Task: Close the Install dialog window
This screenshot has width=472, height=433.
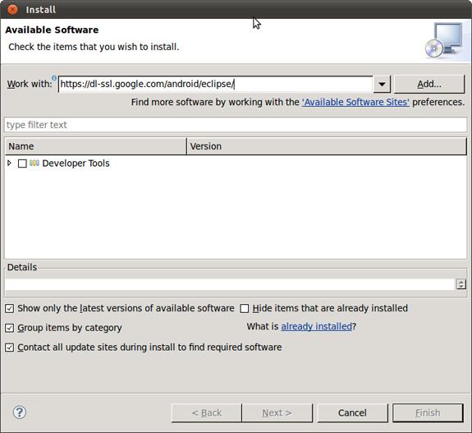Action: tap(12, 9)
